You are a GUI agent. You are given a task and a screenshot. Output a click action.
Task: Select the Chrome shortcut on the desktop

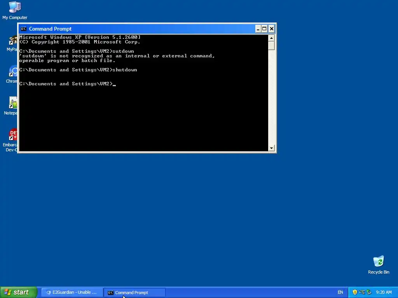tap(12, 74)
